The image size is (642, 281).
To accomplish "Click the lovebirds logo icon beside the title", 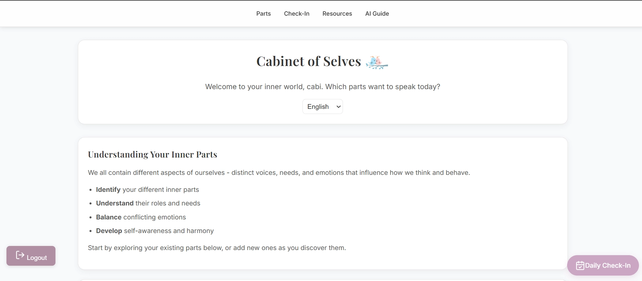I will pyautogui.click(x=377, y=62).
